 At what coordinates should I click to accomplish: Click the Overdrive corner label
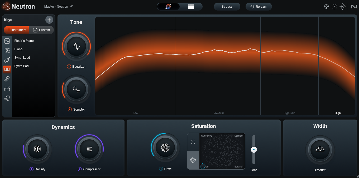[x=207, y=136]
